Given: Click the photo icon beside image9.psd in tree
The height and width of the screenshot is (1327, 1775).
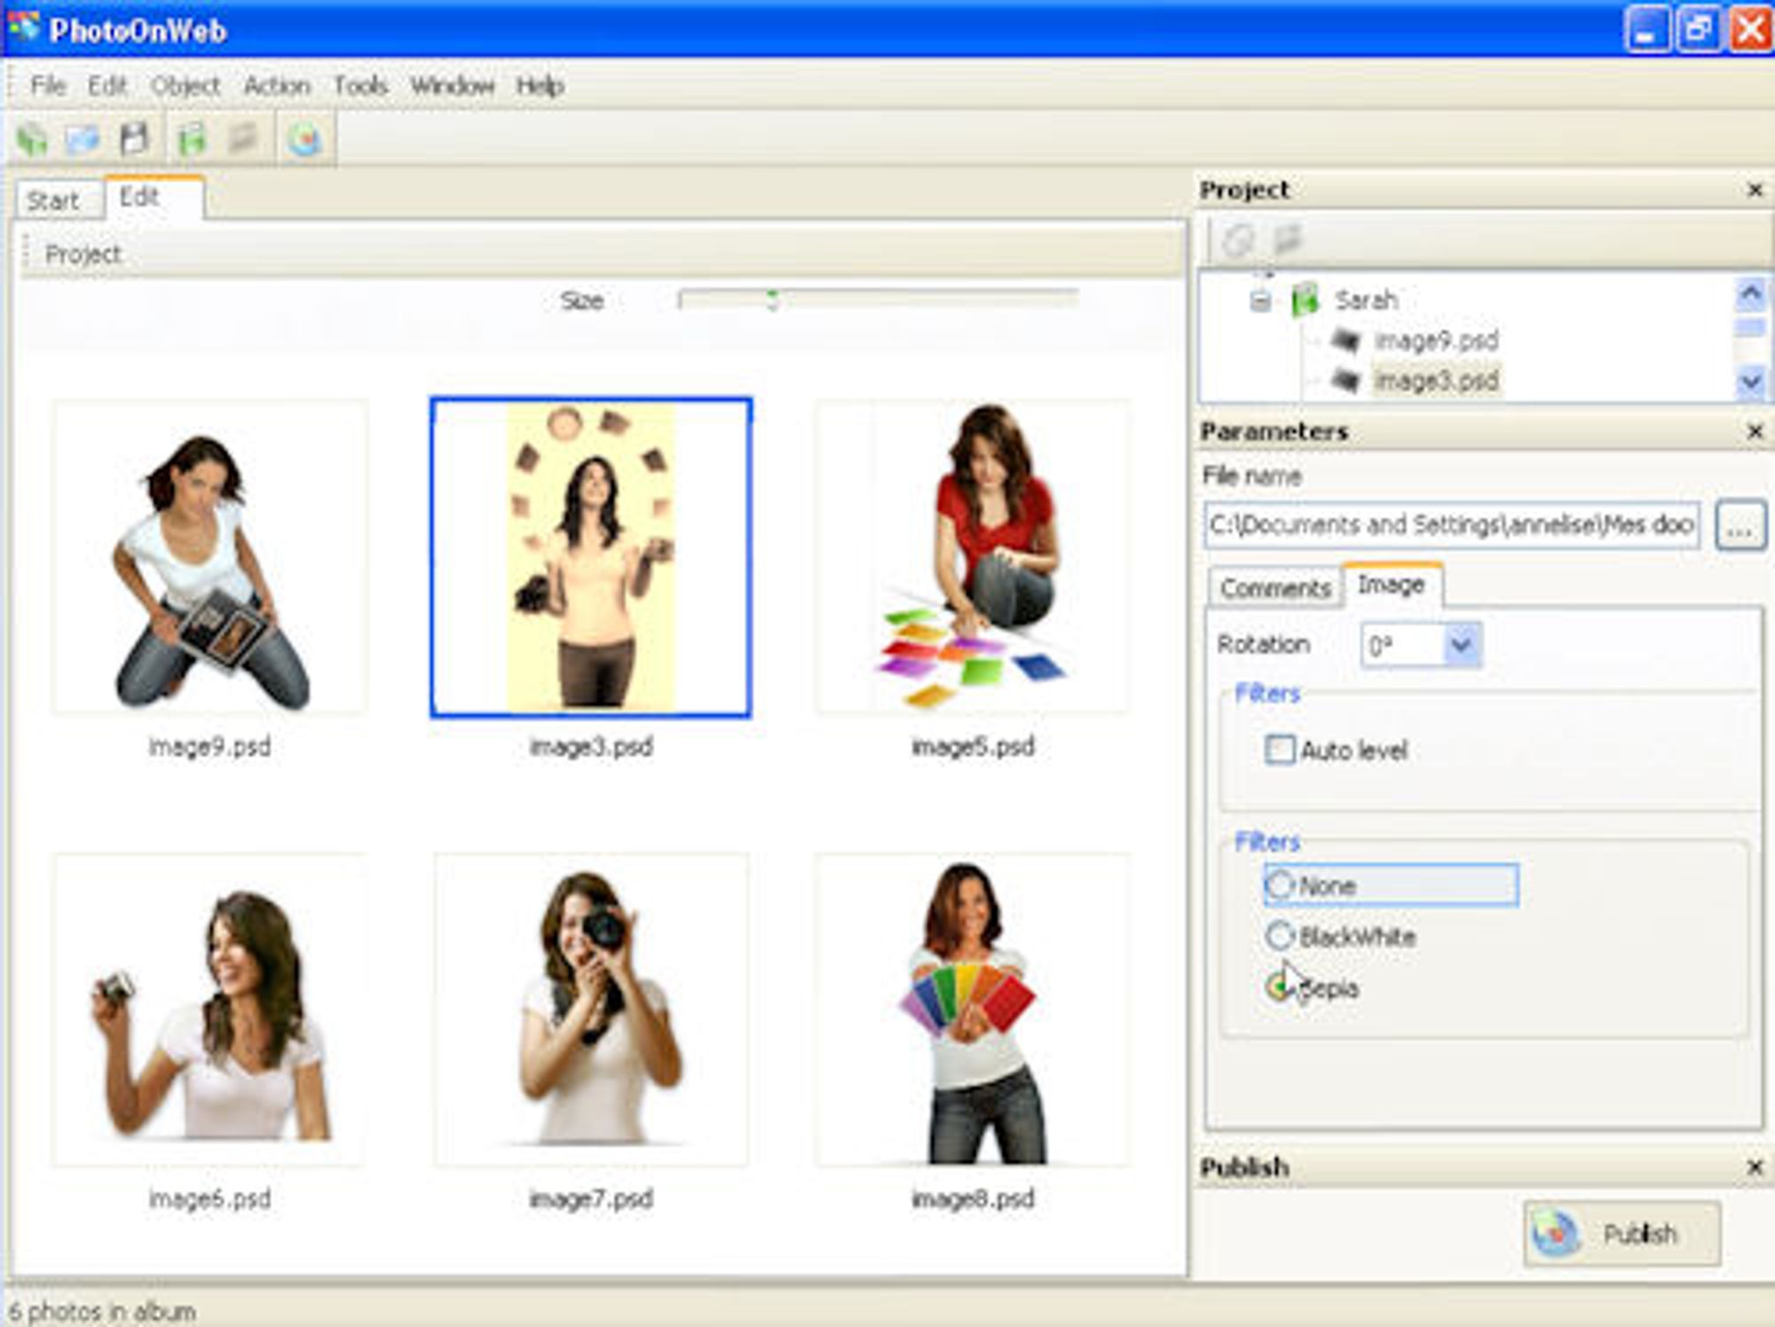Looking at the screenshot, I should [x=1345, y=341].
